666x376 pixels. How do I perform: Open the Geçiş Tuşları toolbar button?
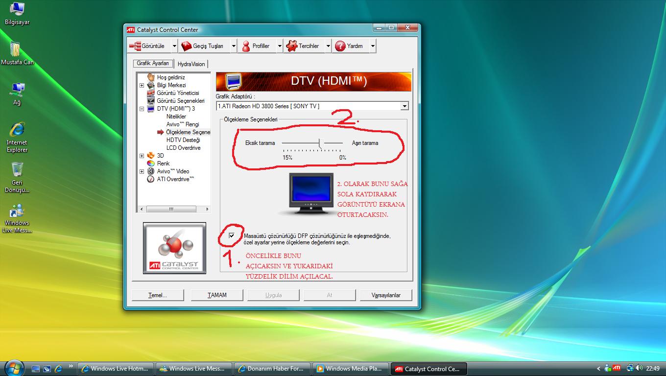coord(204,46)
